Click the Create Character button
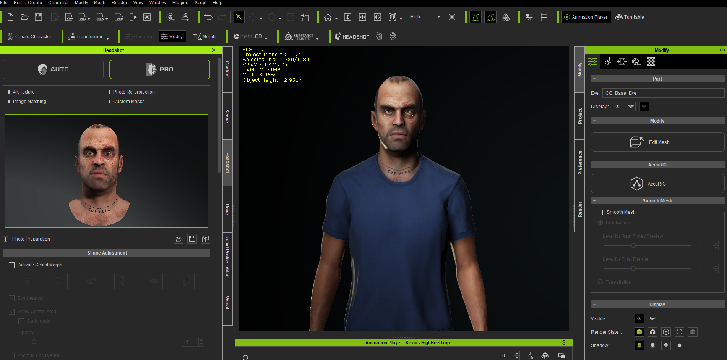Image resolution: width=727 pixels, height=360 pixels. pos(29,37)
